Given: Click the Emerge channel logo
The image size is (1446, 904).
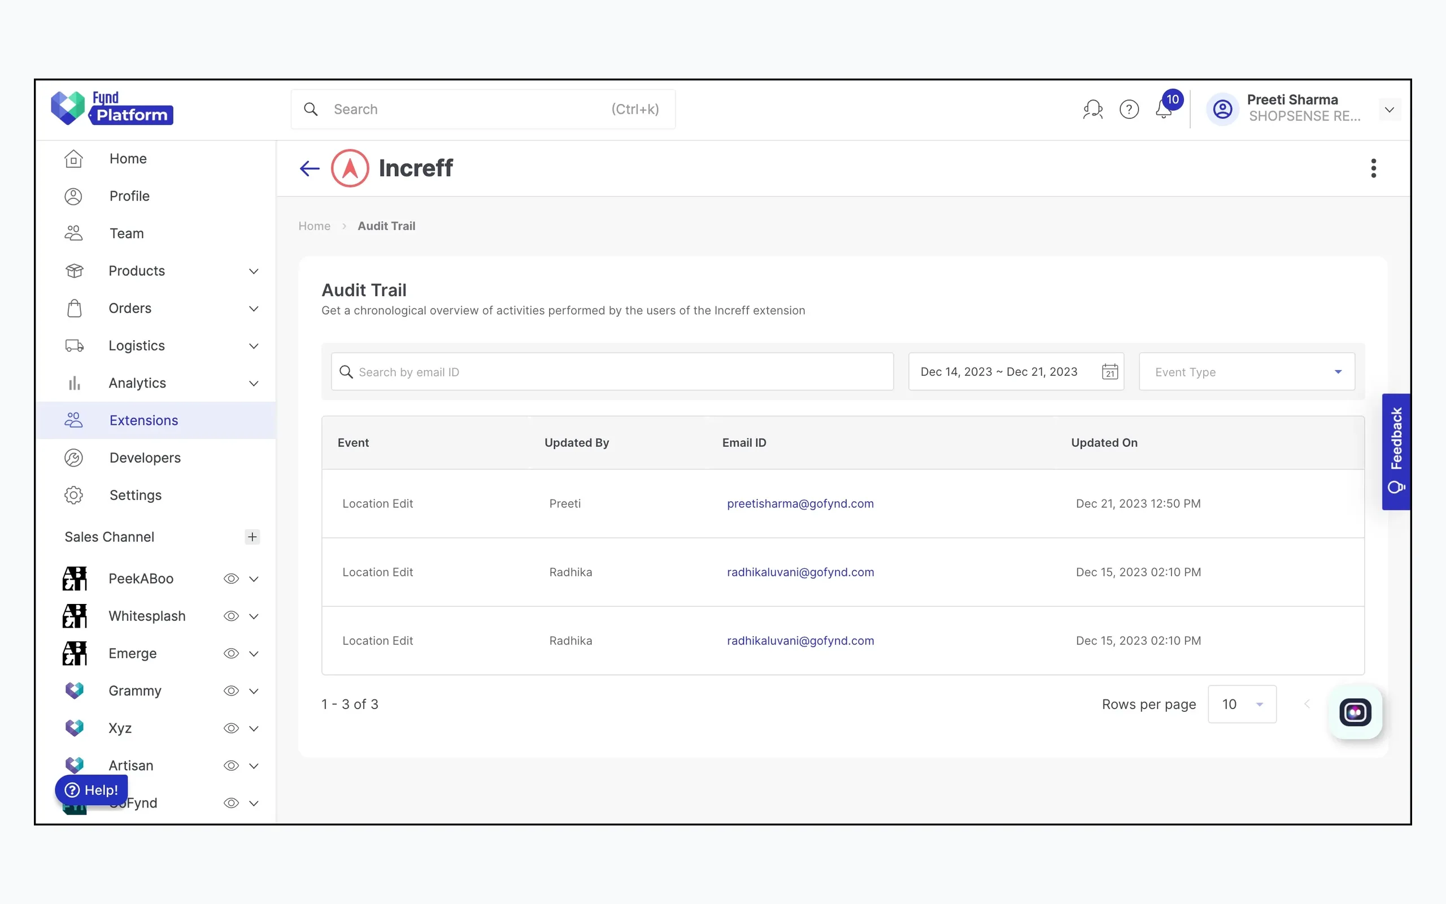Looking at the screenshot, I should (75, 654).
